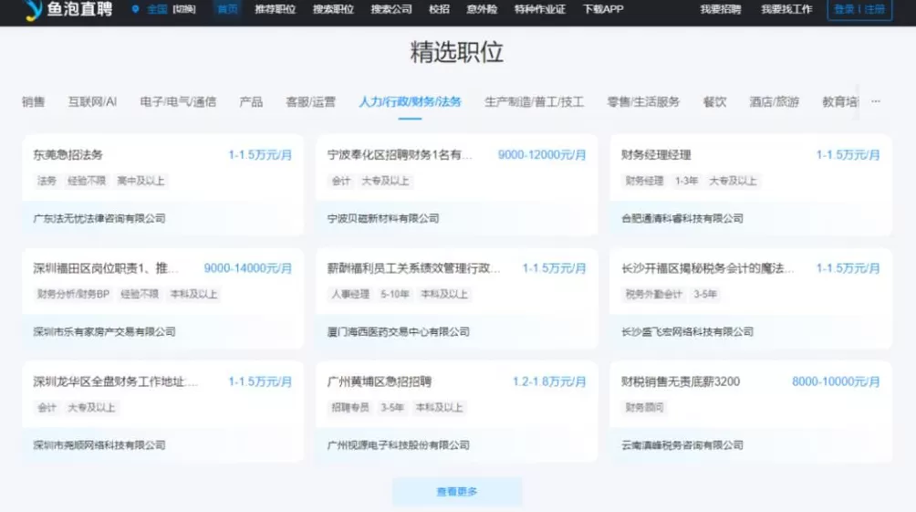This screenshot has width=916, height=512.
Task: Click salary 9000-14000元/月
Action: [x=247, y=268]
